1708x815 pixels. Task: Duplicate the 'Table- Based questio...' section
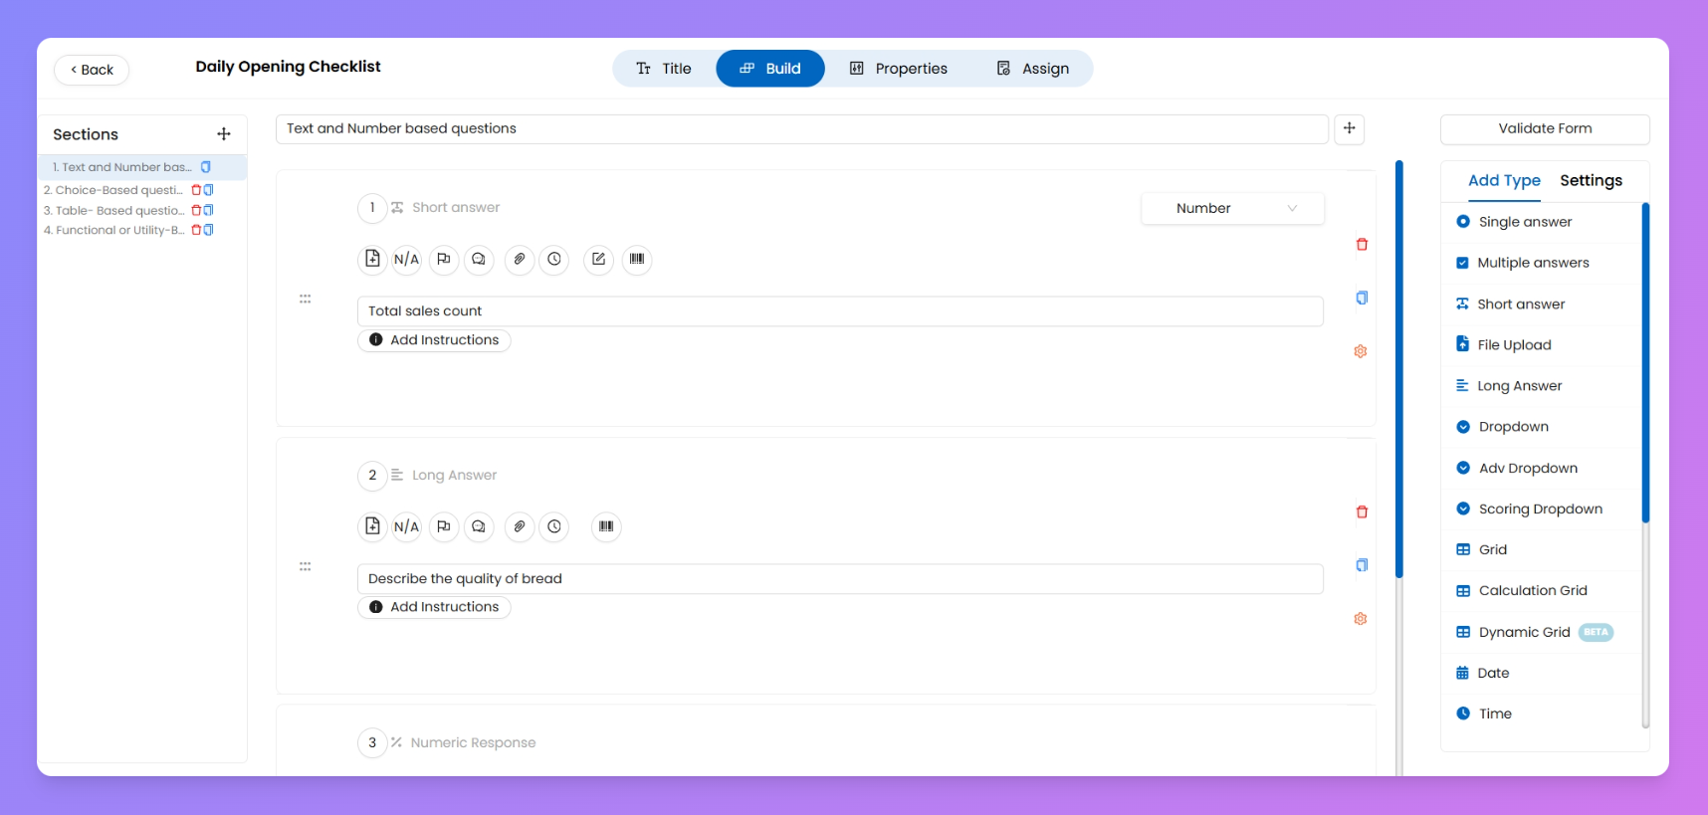coord(208,210)
